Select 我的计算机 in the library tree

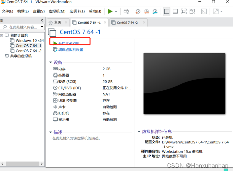click(19, 36)
